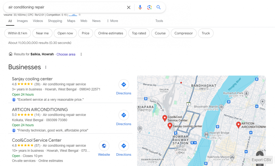Image resolution: width=275 pixels, height=166 pixels.
Task: Select the Compressor suggestion chip
Action: [184, 33]
